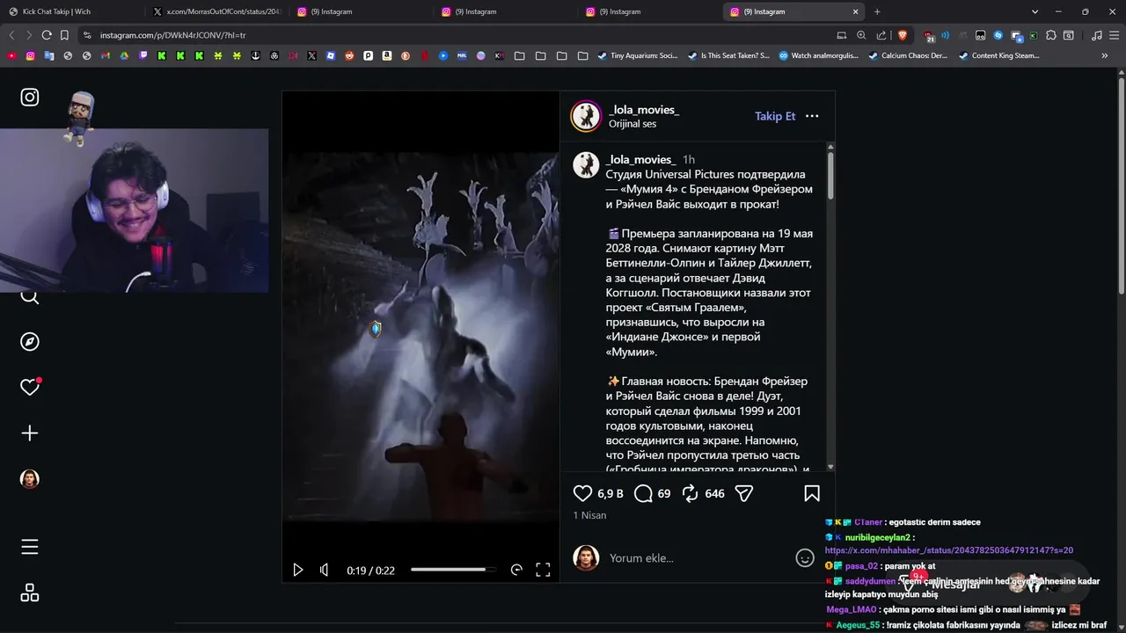Repost icon next to 646 count
1126x633 pixels.
pyautogui.click(x=691, y=494)
